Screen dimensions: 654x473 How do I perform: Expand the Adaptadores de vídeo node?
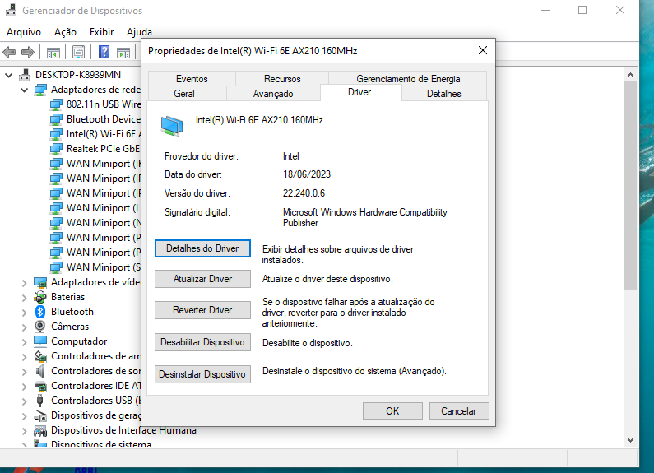point(24,283)
